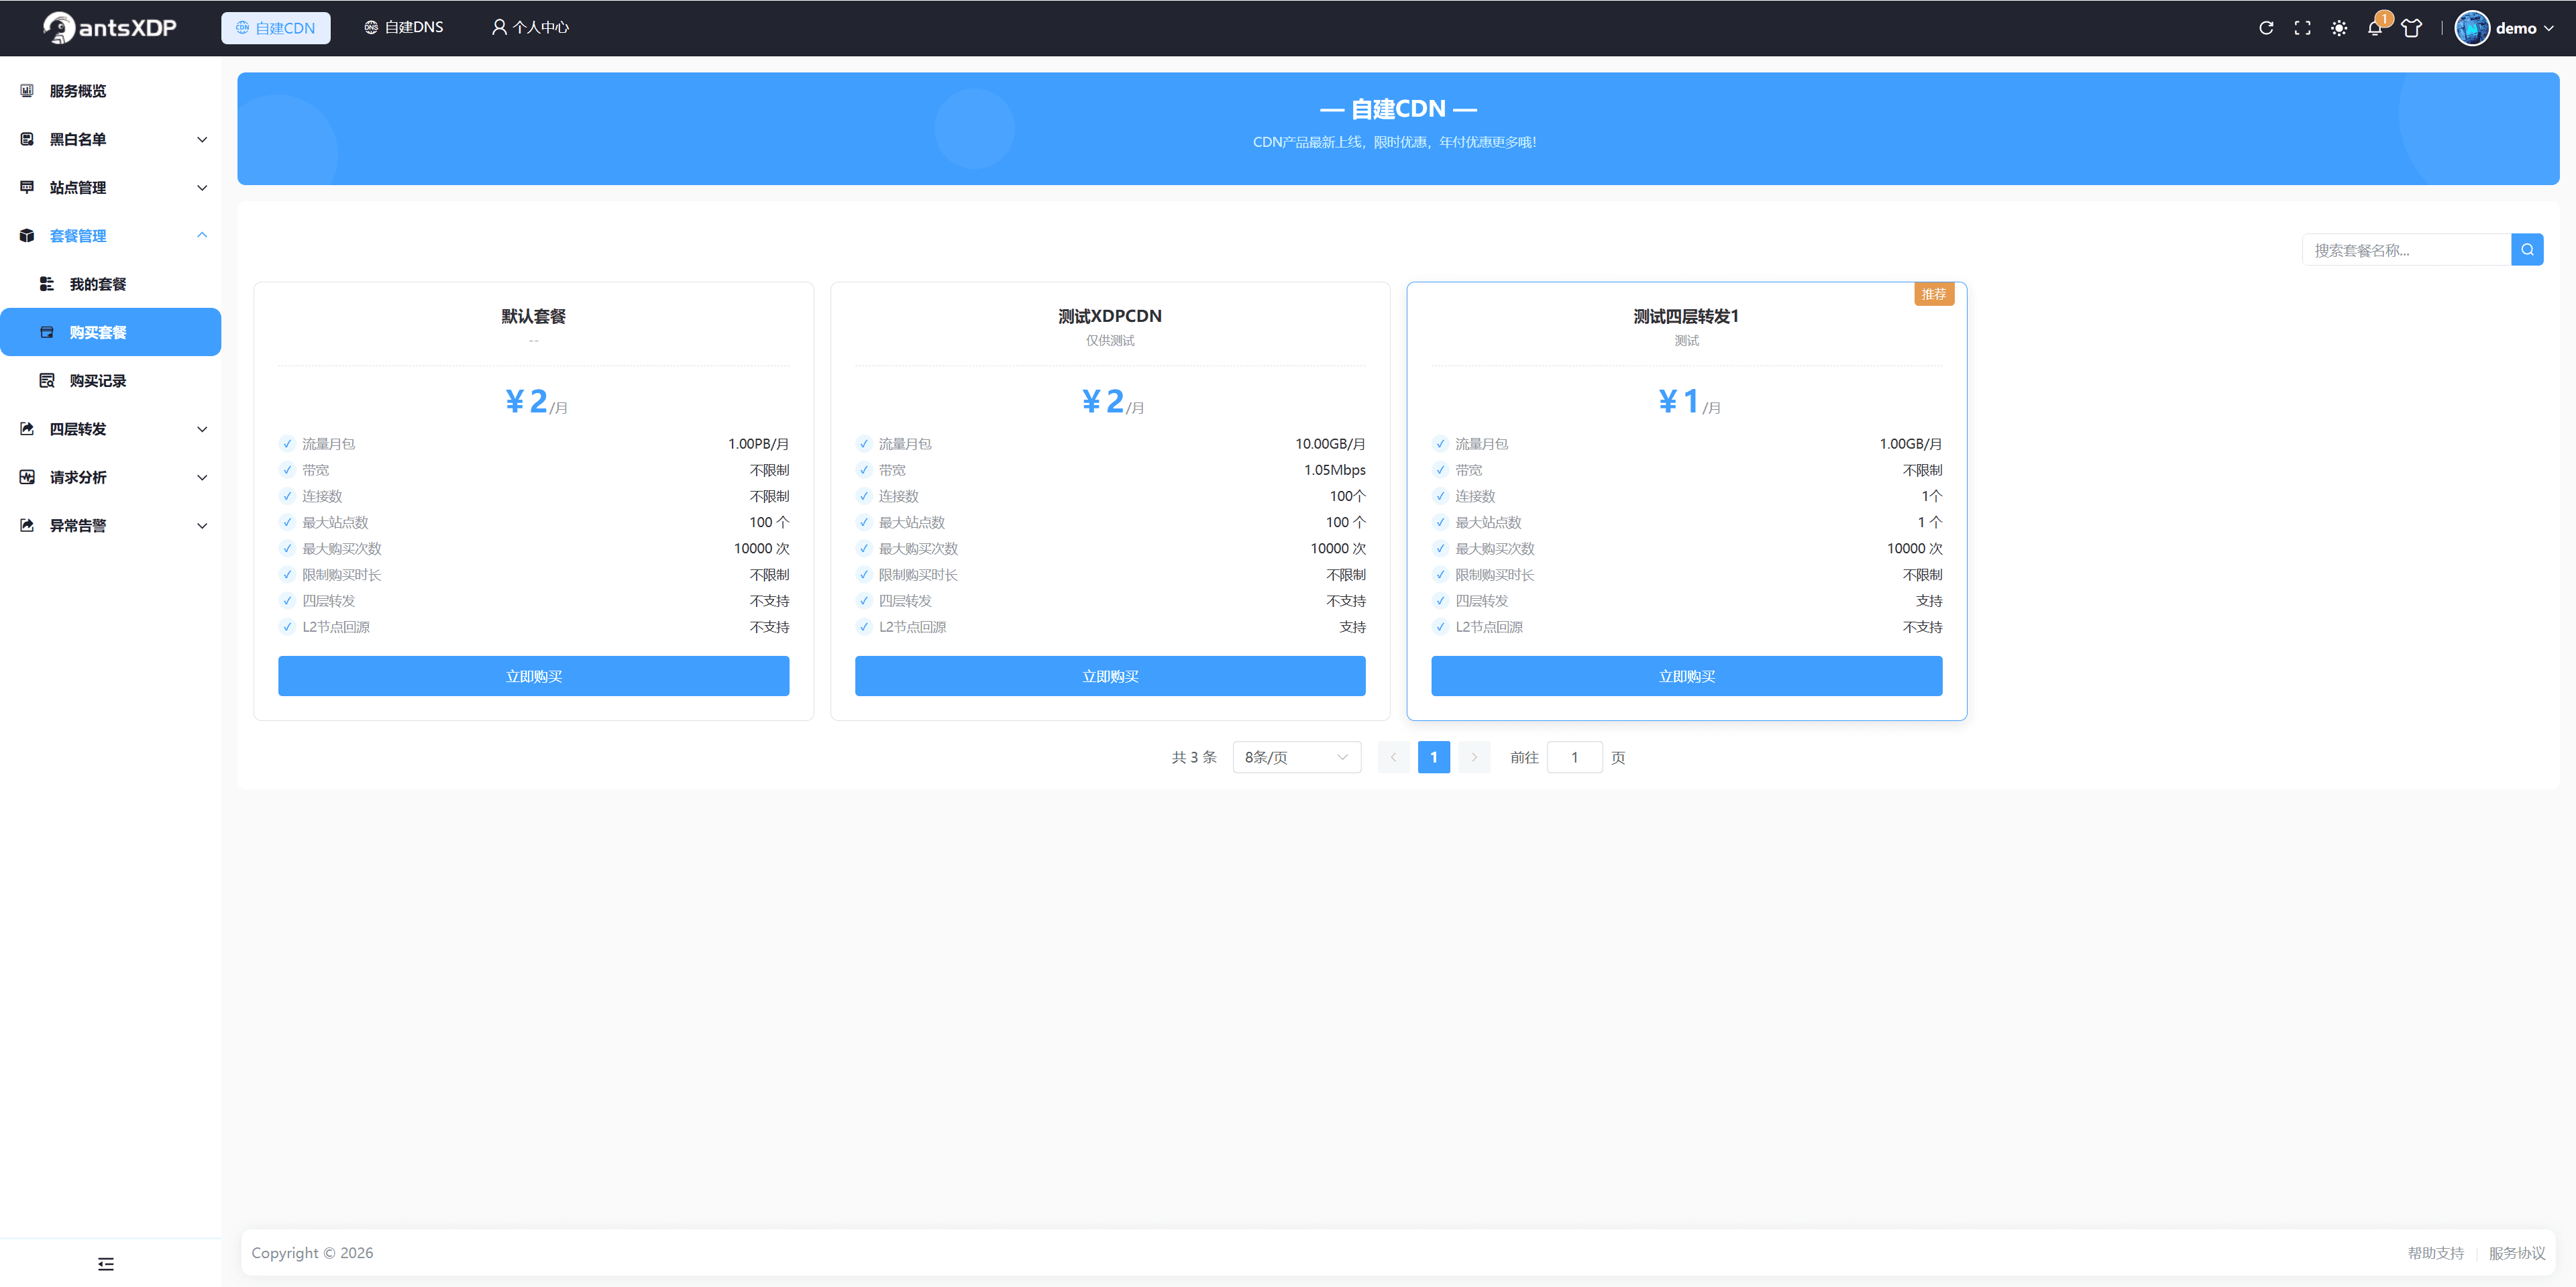
Task: Click the search magnifier button
Action: coord(2527,250)
